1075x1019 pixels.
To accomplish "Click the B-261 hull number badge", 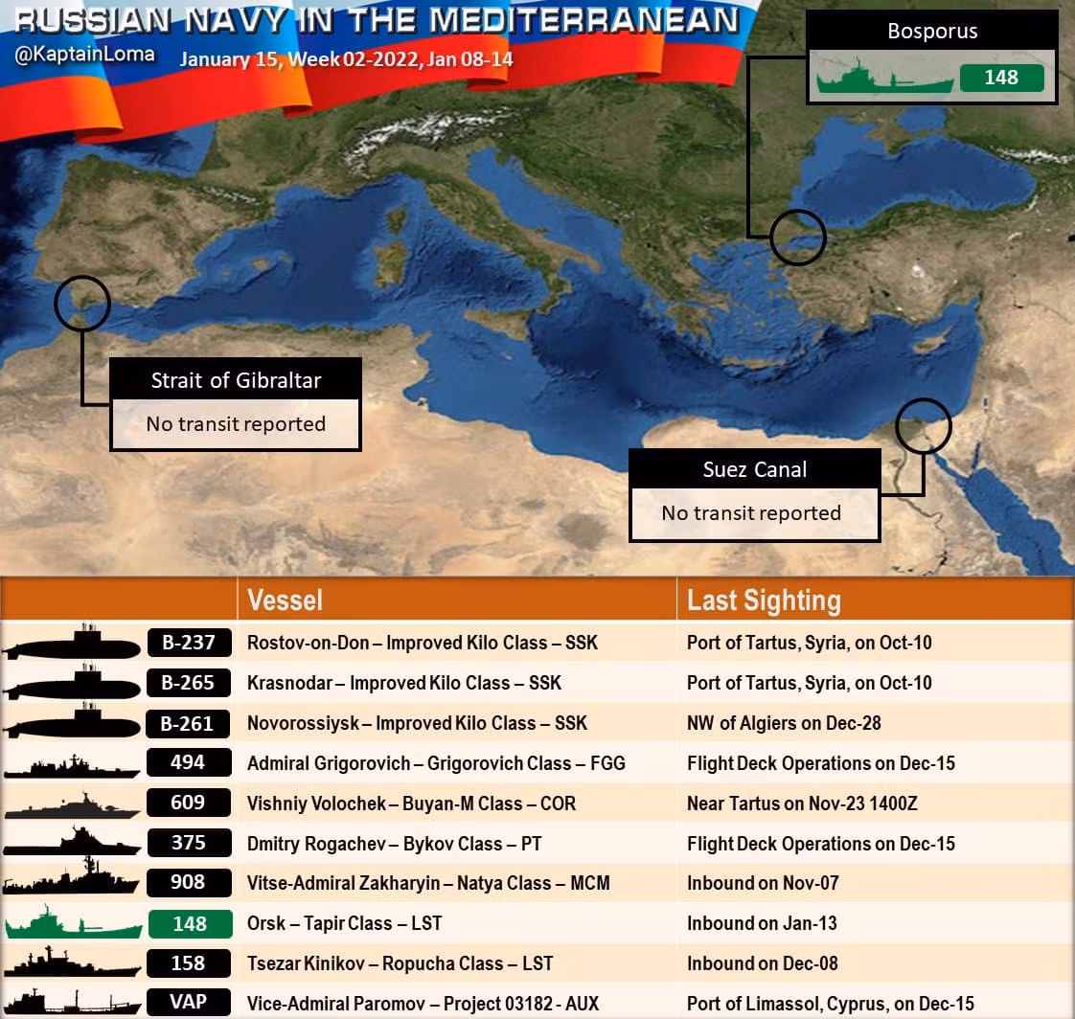I will point(189,723).
